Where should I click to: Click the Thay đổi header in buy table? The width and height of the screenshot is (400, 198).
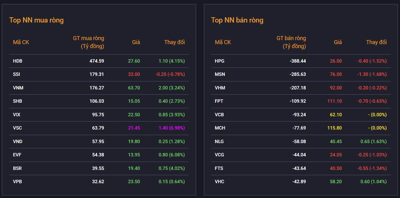tap(174, 42)
